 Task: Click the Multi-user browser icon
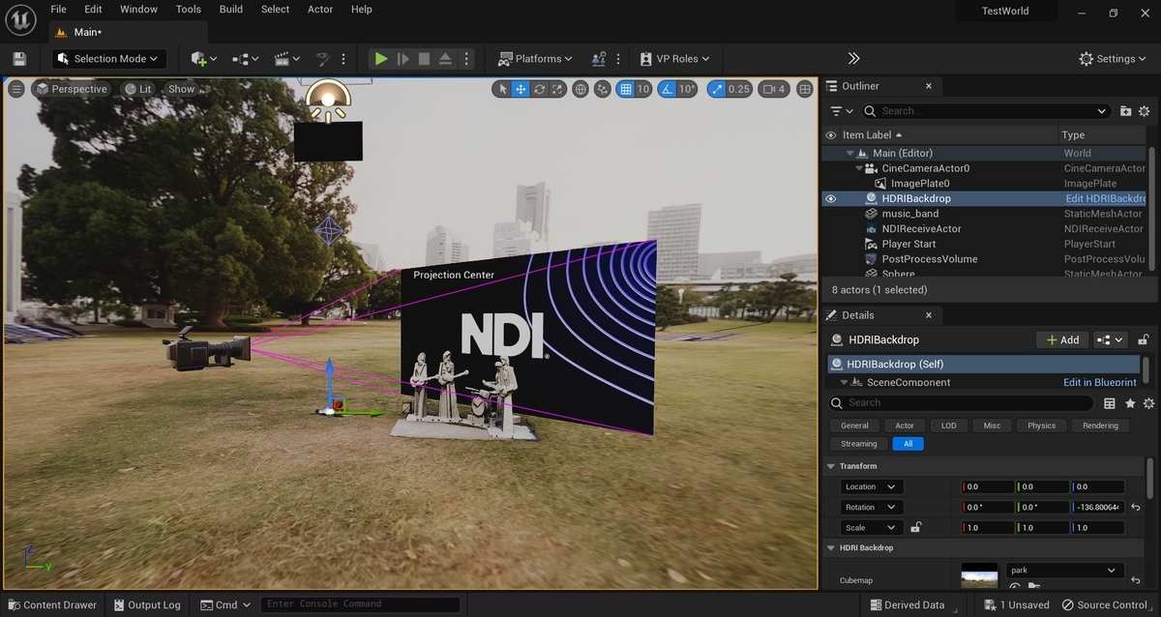pos(599,59)
